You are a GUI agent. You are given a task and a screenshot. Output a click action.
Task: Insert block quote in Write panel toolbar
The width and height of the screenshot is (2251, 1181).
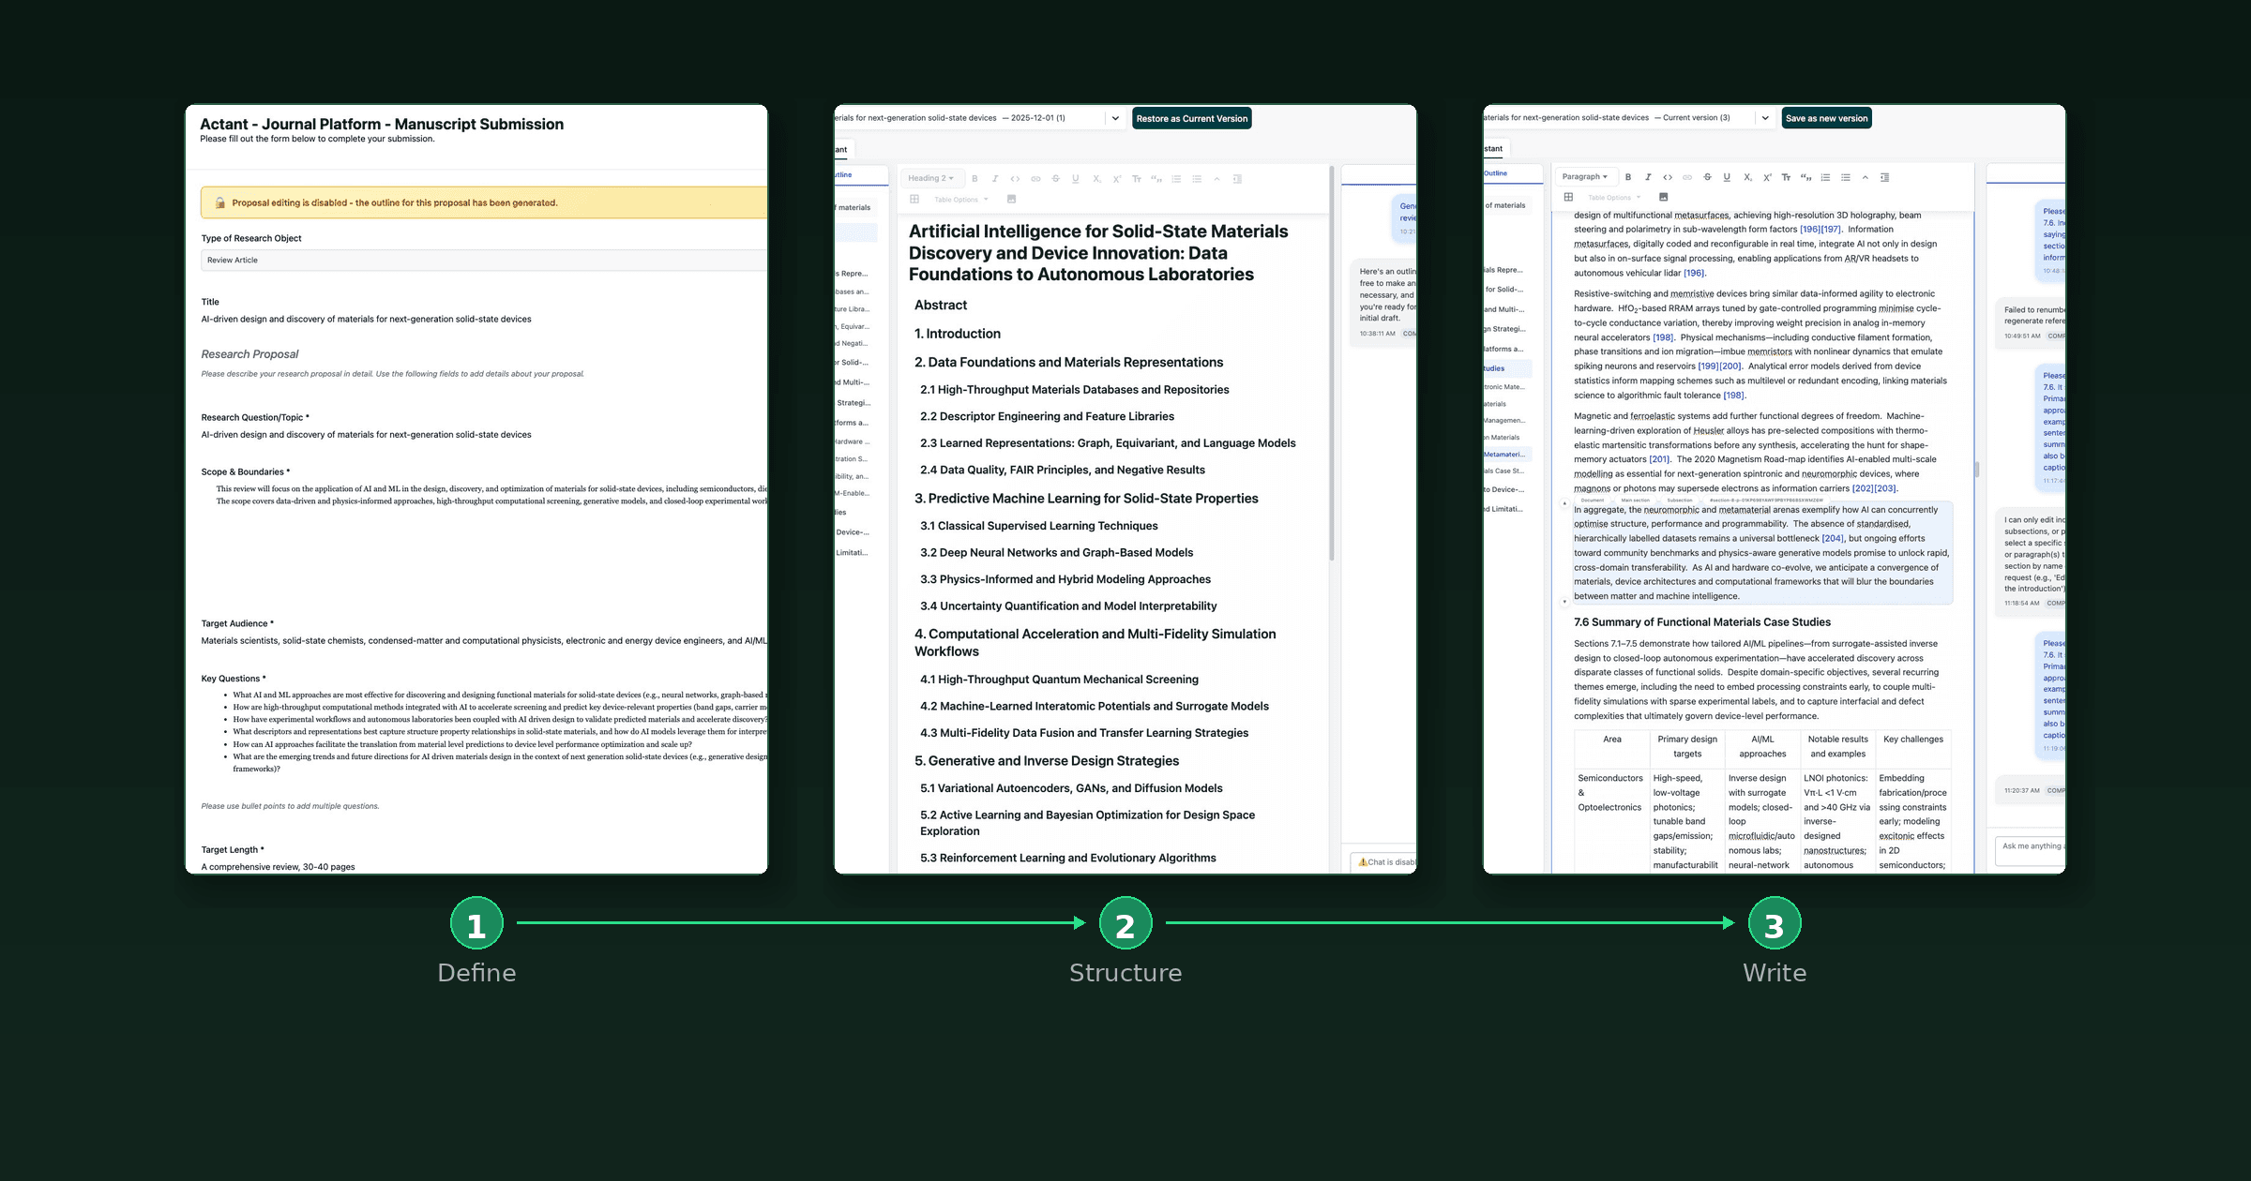click(1805, 177)
